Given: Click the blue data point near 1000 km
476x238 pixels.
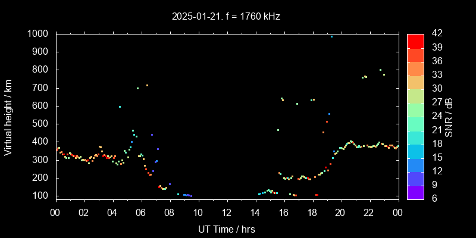Looking at the screenshot, I should (x=331, y=36).
